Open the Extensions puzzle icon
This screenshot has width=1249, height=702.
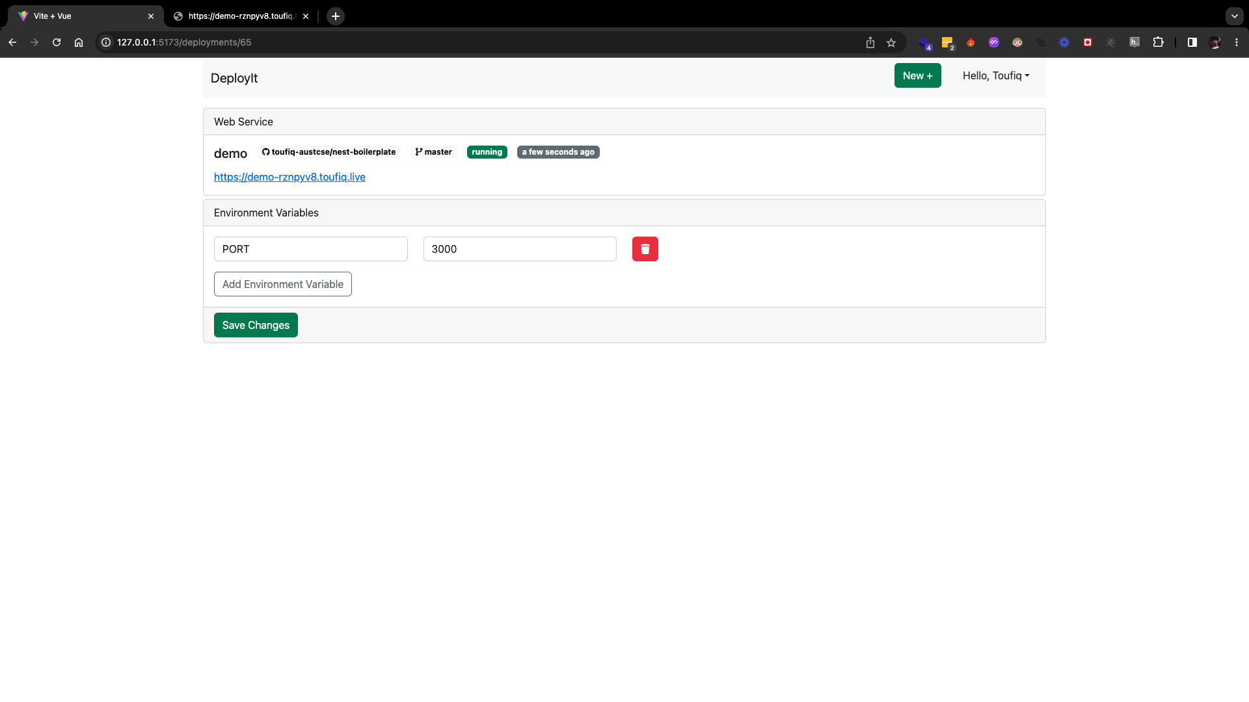click(1158, 42)
